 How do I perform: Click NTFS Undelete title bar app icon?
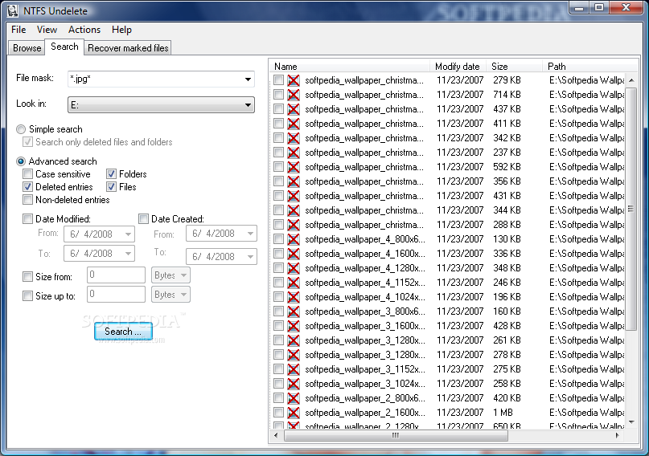tap(13, 11)
